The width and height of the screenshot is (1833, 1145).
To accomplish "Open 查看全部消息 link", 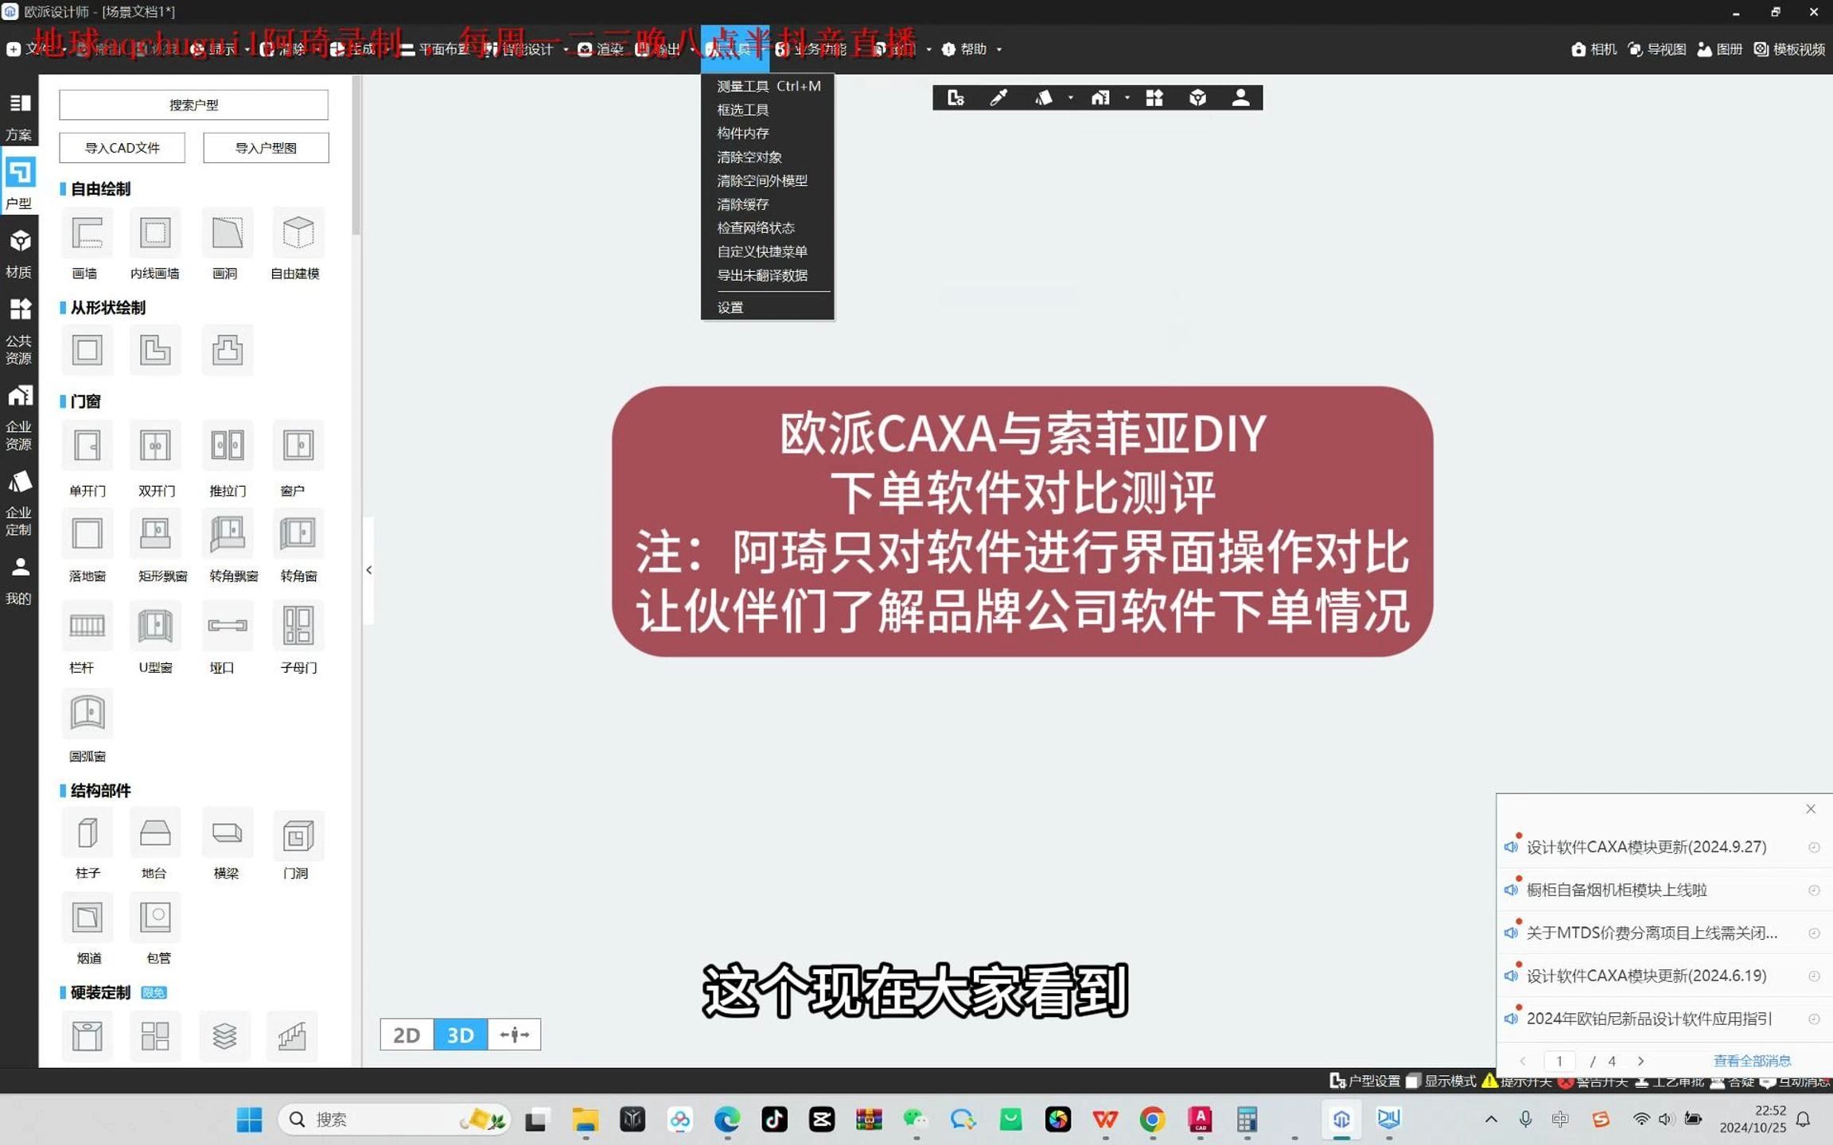I will (x=1751, y=1061).
